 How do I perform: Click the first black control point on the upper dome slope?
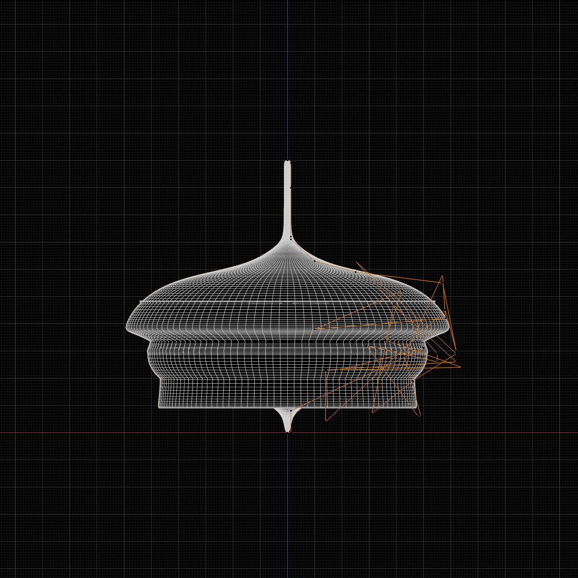coord(314,261)
